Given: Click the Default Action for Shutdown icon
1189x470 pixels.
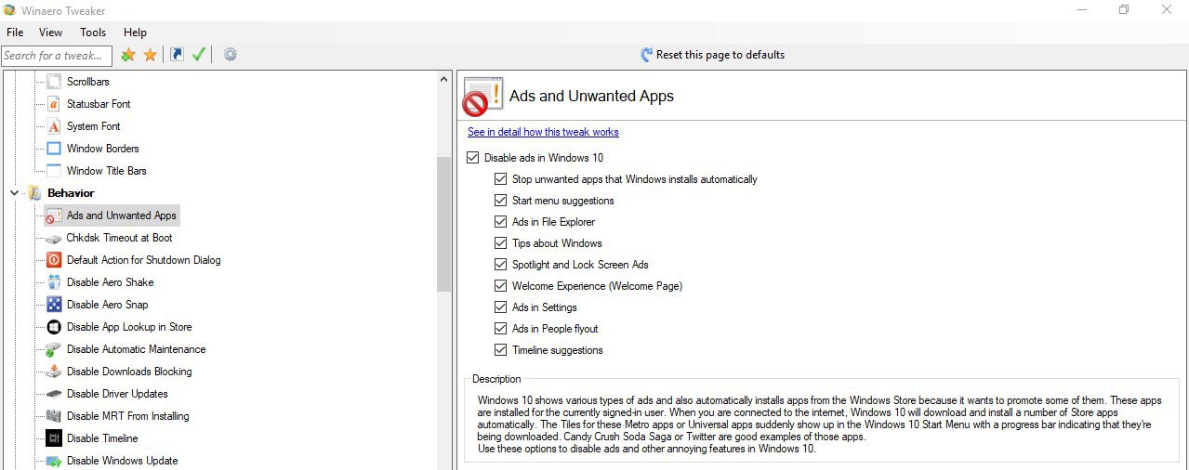Looking at the screenshot, I should (53, 260).
